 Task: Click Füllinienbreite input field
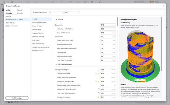pyautogui.click(x=108, y=52)
